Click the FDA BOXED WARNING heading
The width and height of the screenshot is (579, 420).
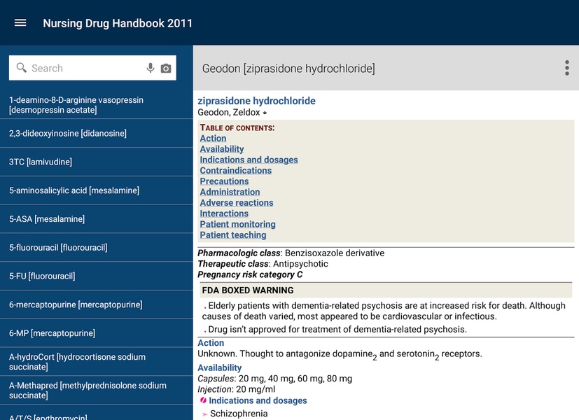[247, 290]
